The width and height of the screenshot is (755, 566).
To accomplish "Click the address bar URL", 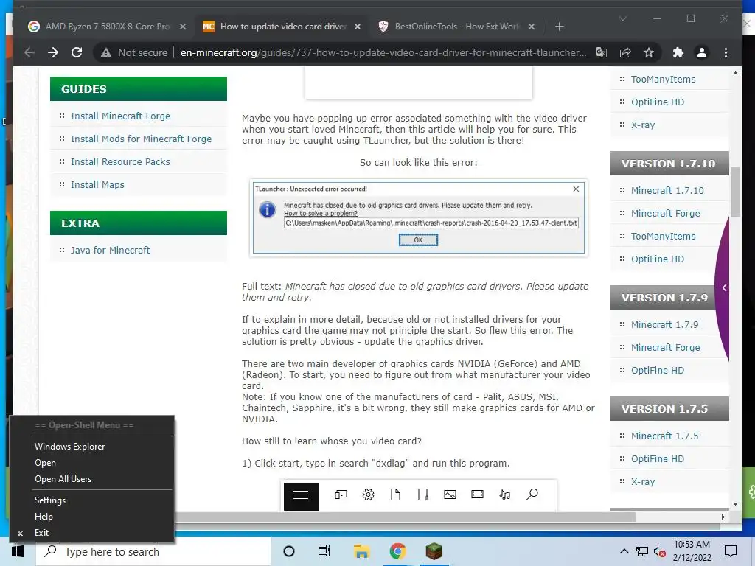I will click(x=383, y=52).
